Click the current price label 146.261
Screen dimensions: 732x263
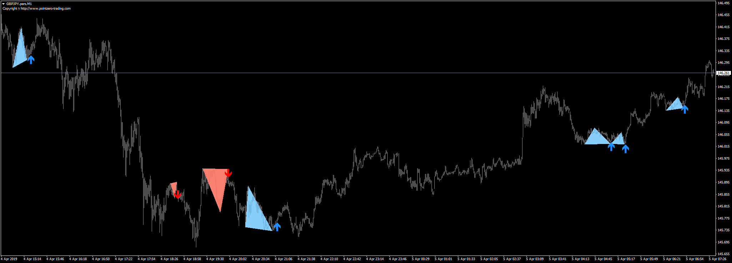[x=723, y=73]
